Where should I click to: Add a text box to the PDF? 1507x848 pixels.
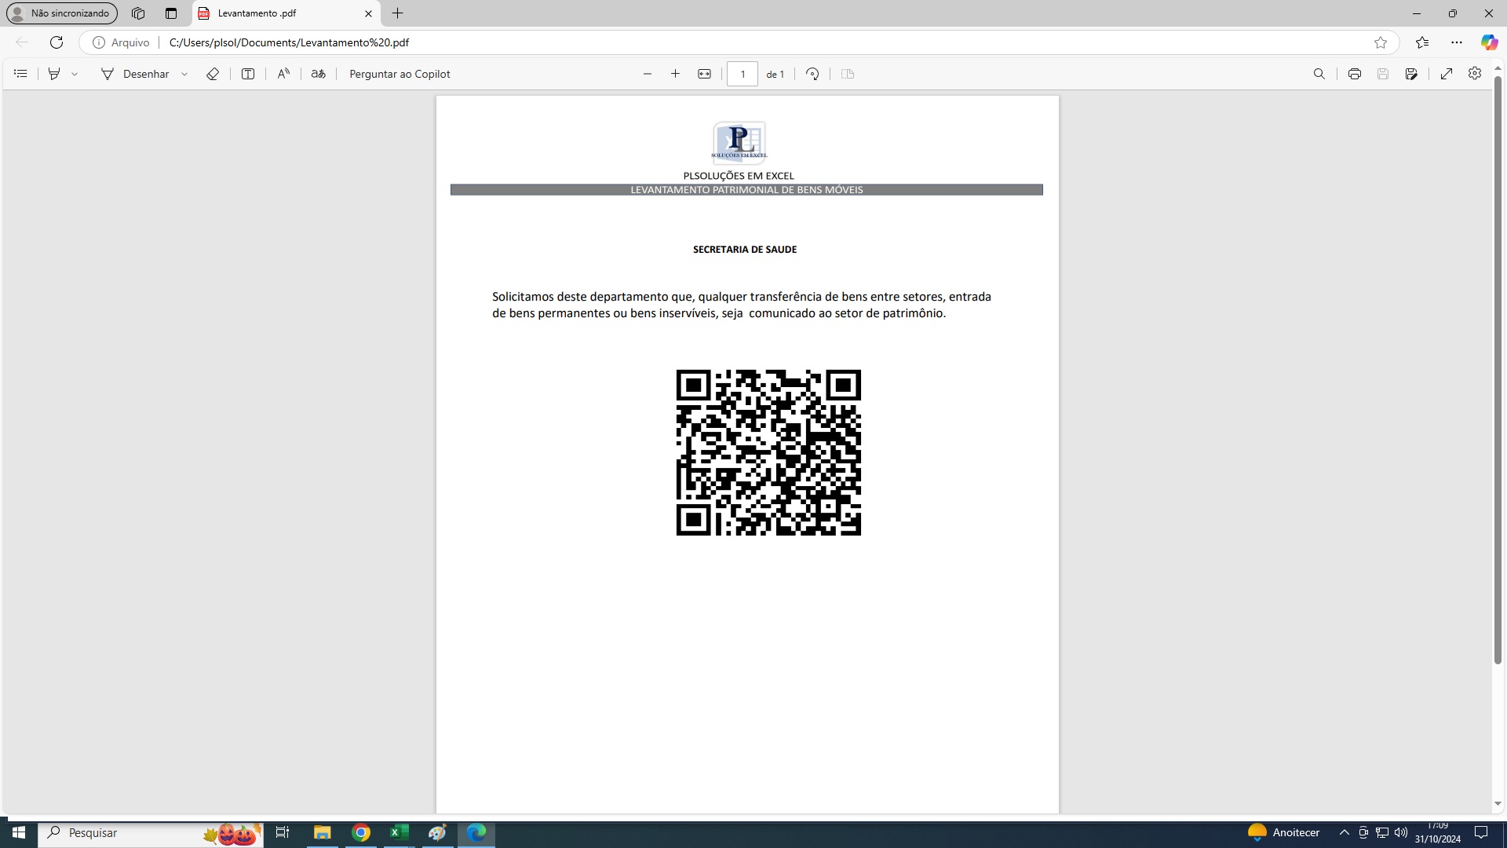click(x=248, y=74)
